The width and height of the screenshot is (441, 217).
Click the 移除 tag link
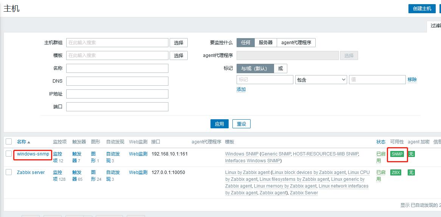(x=412, y=80)
